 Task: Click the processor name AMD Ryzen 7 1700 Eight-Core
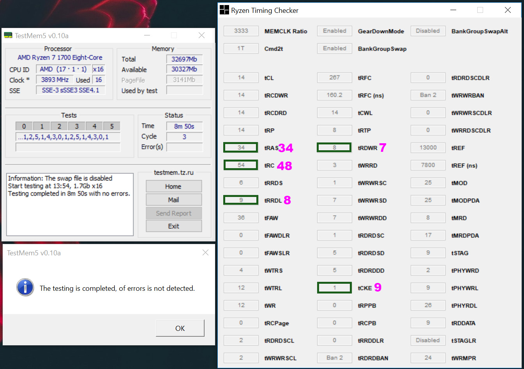click(x=60, y=58)
